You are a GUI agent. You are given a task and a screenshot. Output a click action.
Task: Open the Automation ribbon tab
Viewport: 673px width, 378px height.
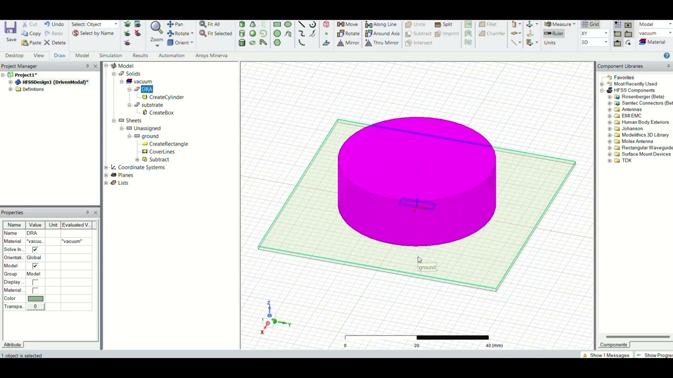point(171,56)
